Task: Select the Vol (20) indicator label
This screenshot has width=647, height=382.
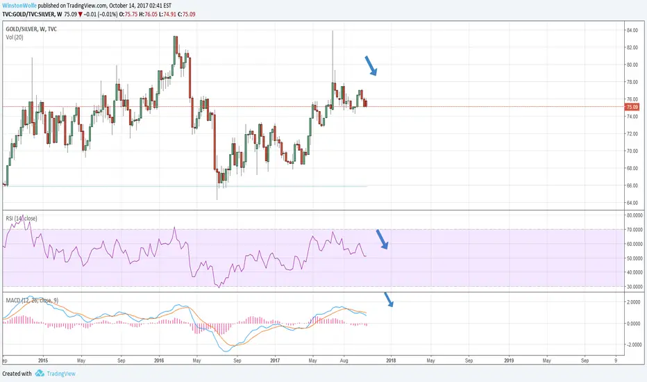Action: point(15,38)
